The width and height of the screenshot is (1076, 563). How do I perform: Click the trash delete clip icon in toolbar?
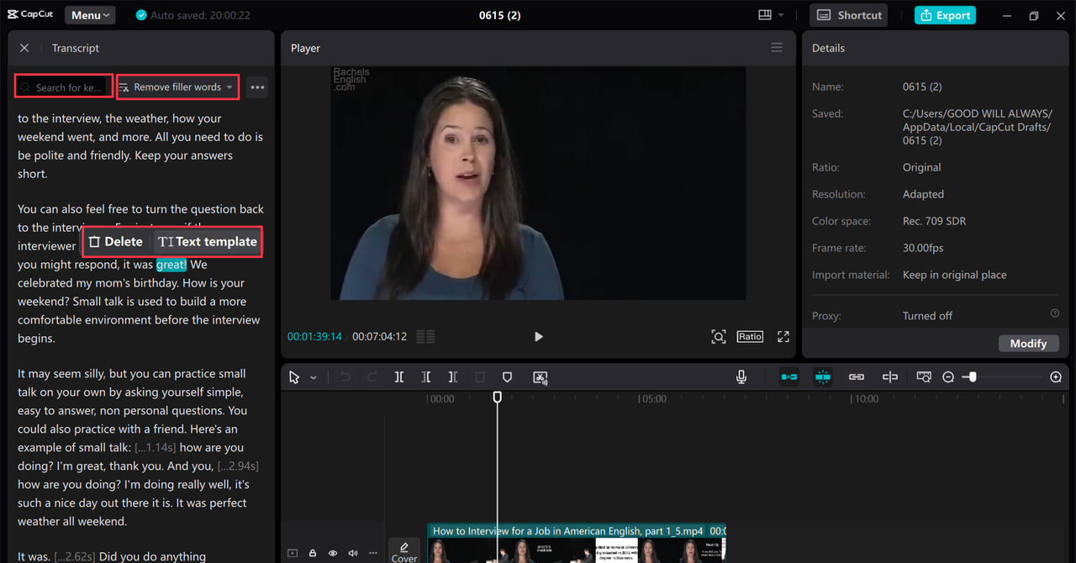pyautogui.click(x=480, y=377)
